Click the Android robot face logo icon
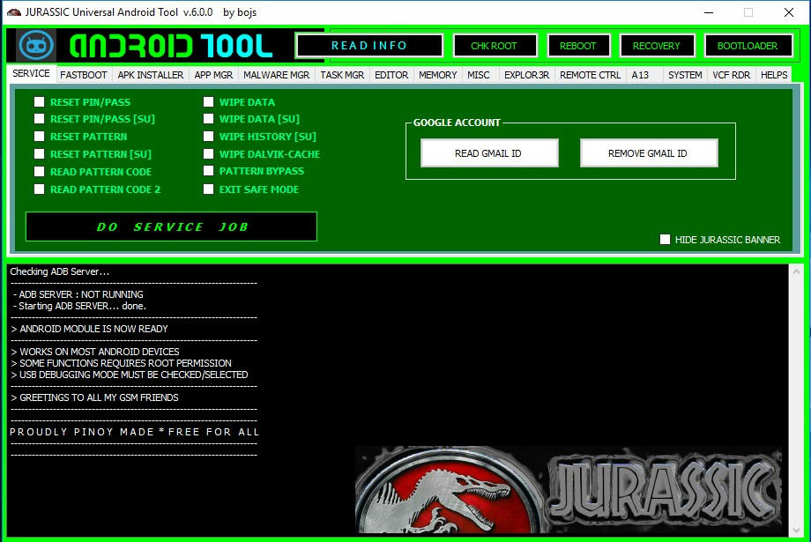The image size is (811, 542). click(36, 46)
